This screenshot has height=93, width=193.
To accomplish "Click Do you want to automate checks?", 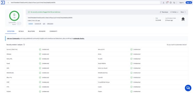I will coord(177,45).
